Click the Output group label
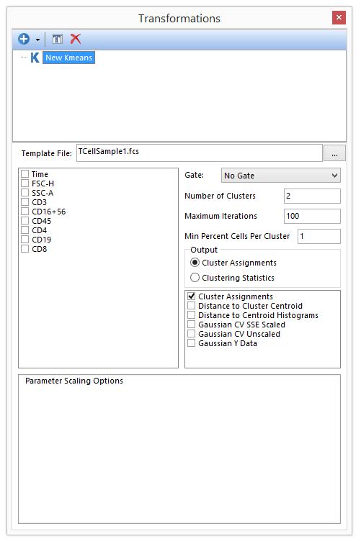 204,250
